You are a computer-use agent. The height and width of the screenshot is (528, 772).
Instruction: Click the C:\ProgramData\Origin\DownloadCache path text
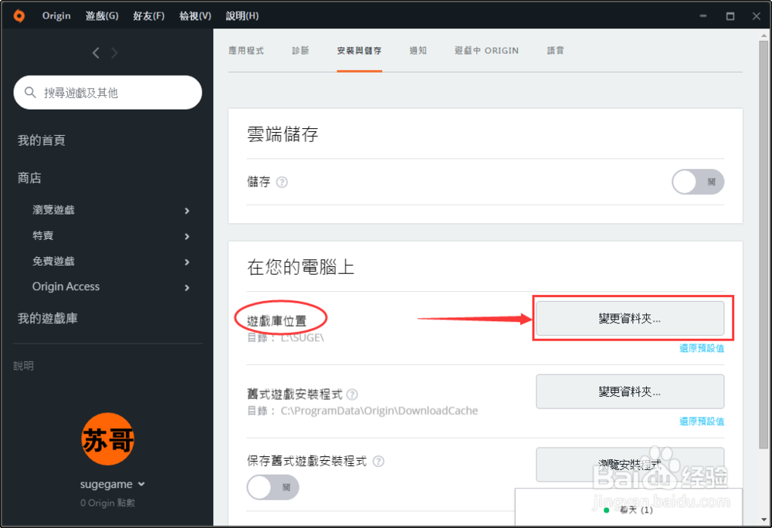coord(379,411)
